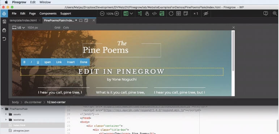The height and width of the screenshot is (134, 279).
Task: Apply italic with the I button
Action: click(x=31, y=62)
